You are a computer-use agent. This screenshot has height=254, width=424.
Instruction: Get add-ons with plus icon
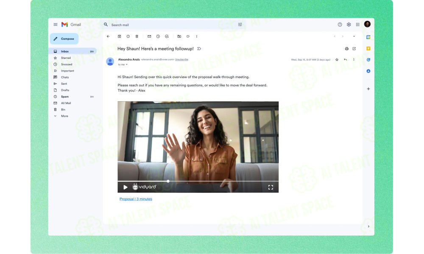tap(368, 89)
